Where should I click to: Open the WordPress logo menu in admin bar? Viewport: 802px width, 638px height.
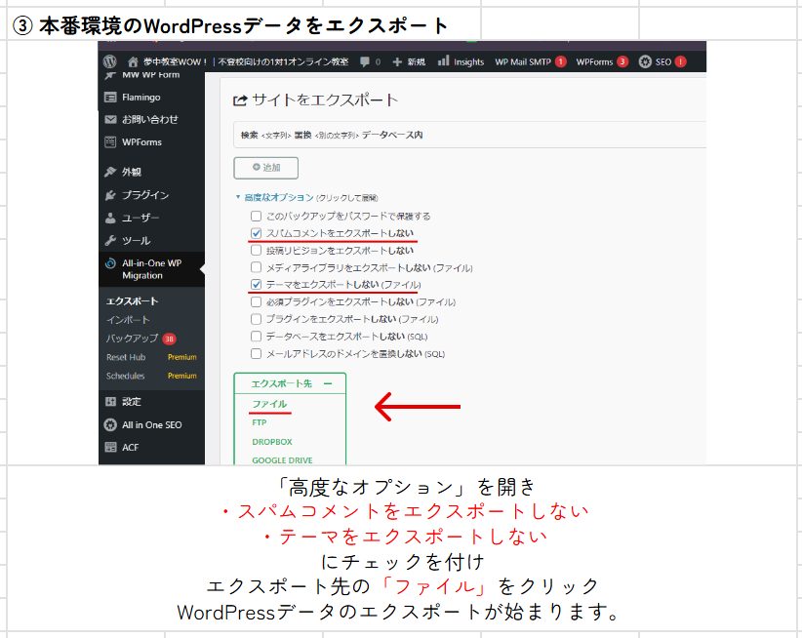coord(109,60)
